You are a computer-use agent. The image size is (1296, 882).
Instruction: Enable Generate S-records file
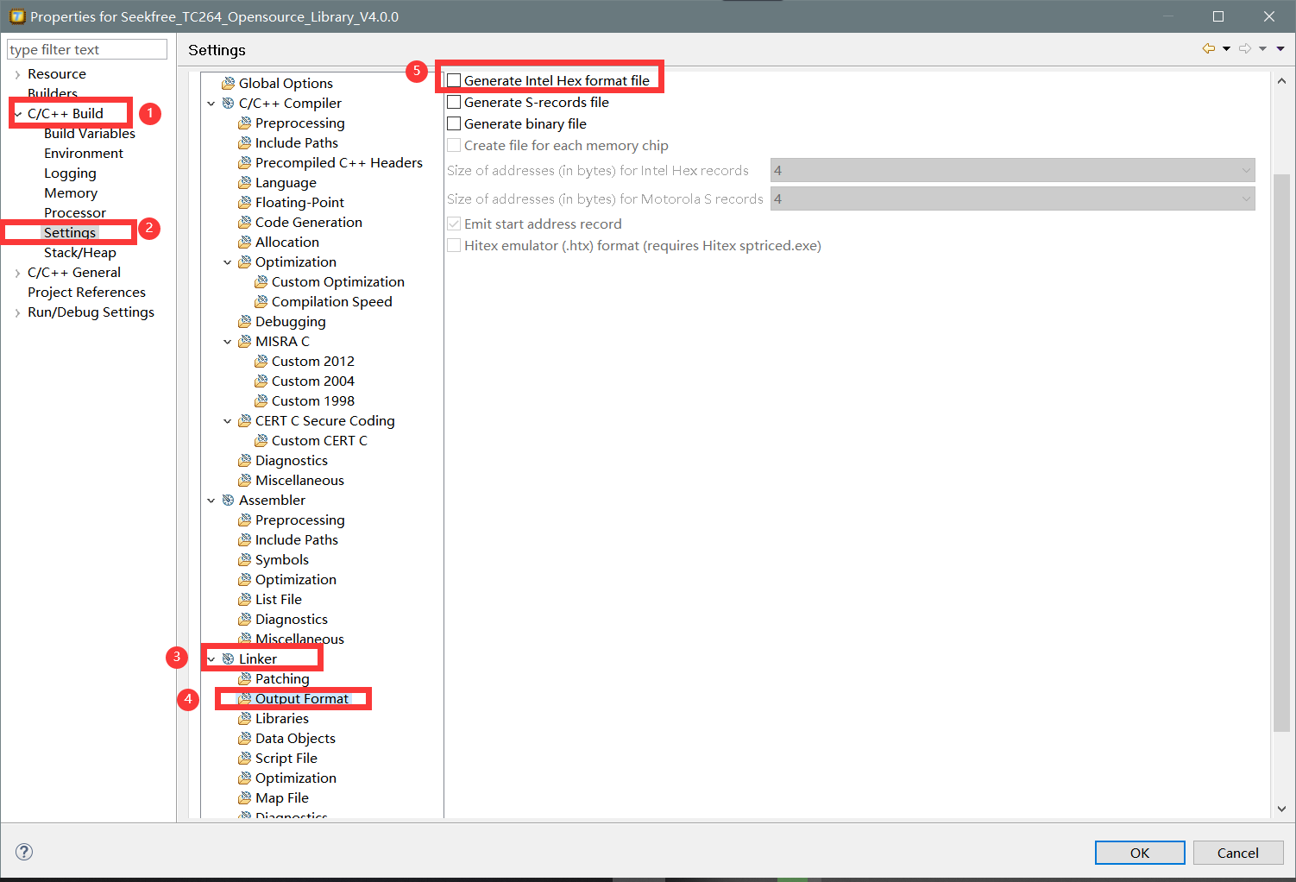pyautogui.click(x=454, y=103)
